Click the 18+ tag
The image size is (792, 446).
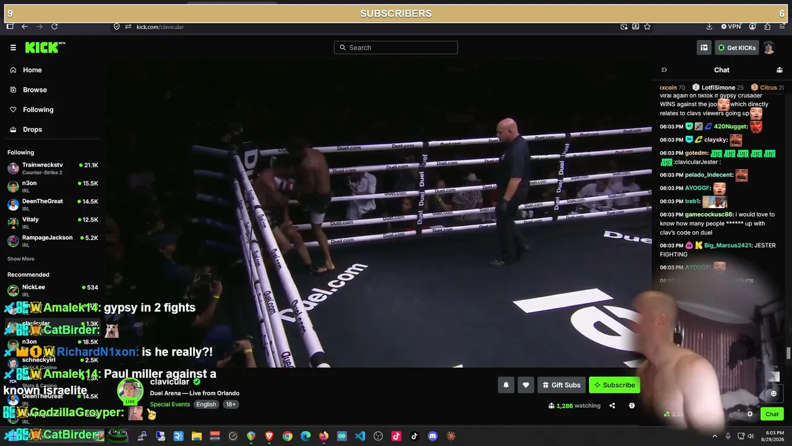[x=231, y=404]
